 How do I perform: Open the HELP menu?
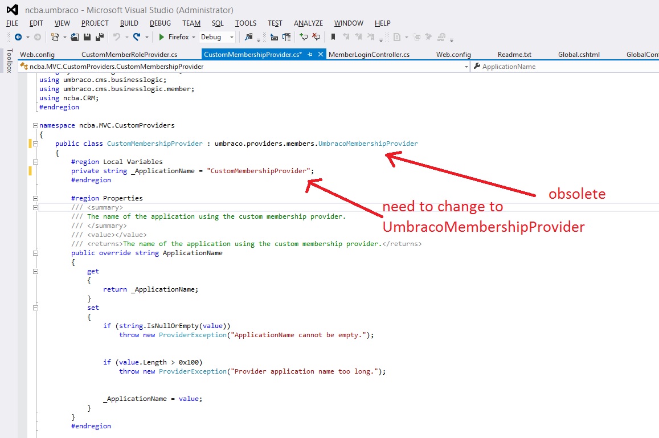(x=382, y=23)
